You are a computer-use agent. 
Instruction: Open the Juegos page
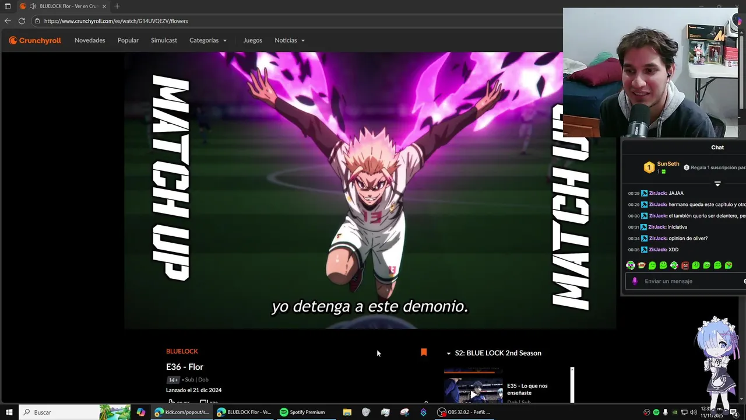tap(253, 40)
